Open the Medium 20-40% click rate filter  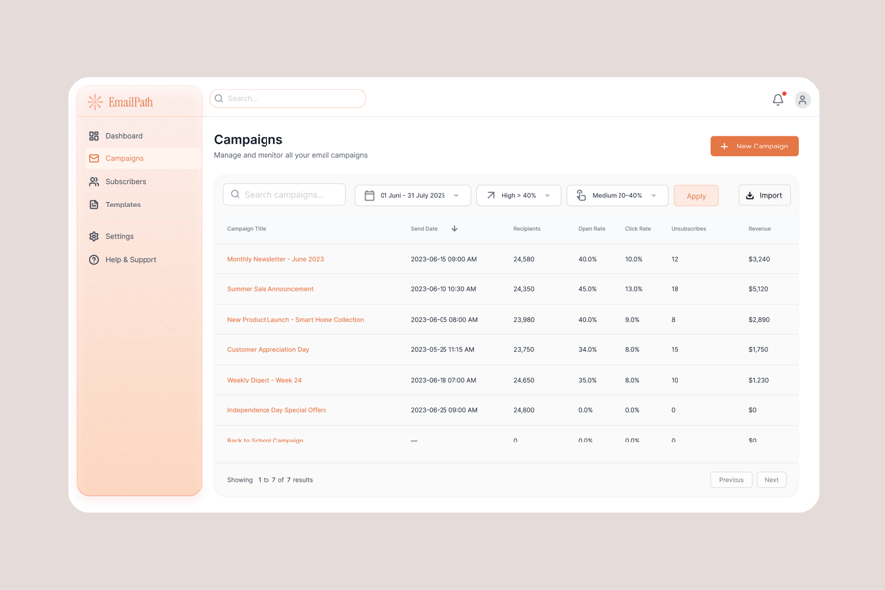pos(617,196)
